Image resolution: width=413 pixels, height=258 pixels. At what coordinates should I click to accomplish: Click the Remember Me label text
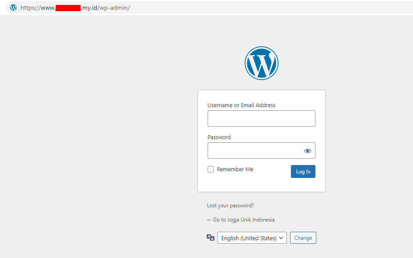(235, 169)
